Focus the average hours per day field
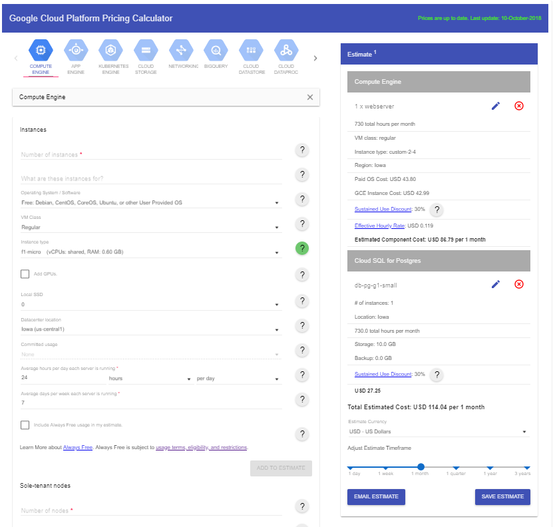Image resolution: width=555 pixels, height=527 pixels. pos(63,378)
